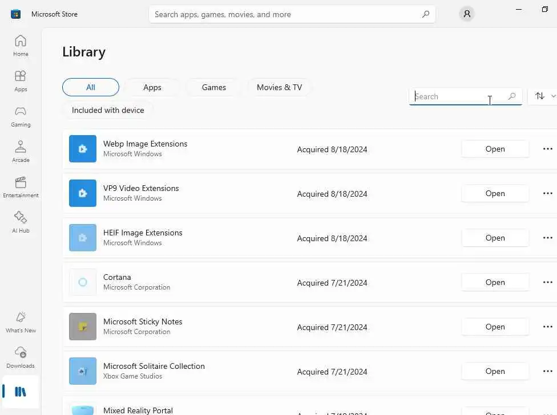Minimize the Microsoft Store window

coord(519,9)
